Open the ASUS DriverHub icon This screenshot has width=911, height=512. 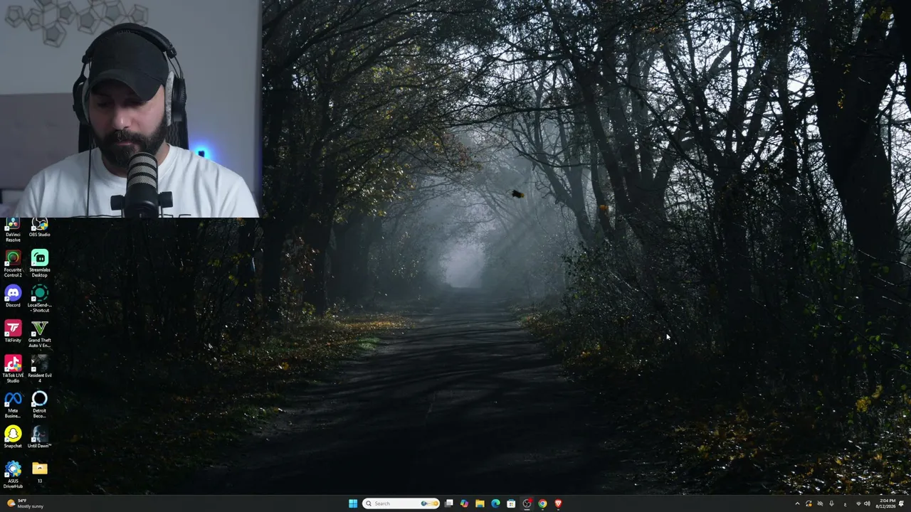pyautogui.click(x=13, y=475)
